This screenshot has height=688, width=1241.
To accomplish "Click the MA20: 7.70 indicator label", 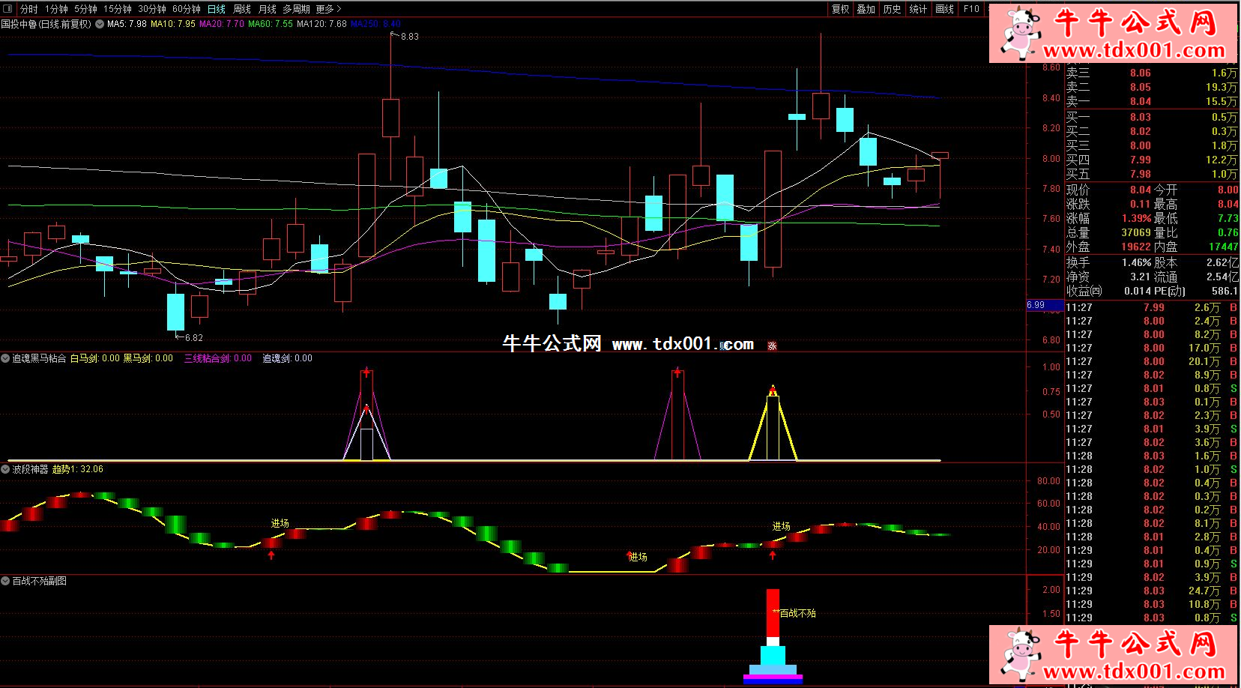I will (x=222, y=24).
